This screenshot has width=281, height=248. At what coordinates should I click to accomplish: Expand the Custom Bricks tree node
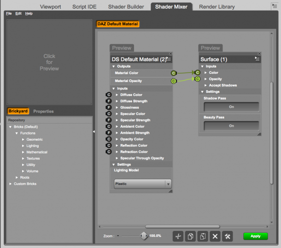coord(11,184)
